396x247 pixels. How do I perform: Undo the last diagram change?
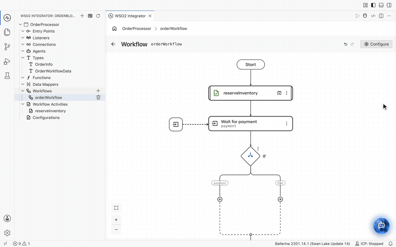(346, 44)
